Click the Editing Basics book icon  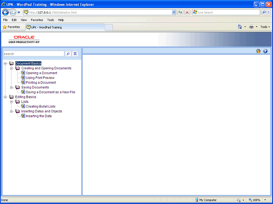(x=12, y=97)
